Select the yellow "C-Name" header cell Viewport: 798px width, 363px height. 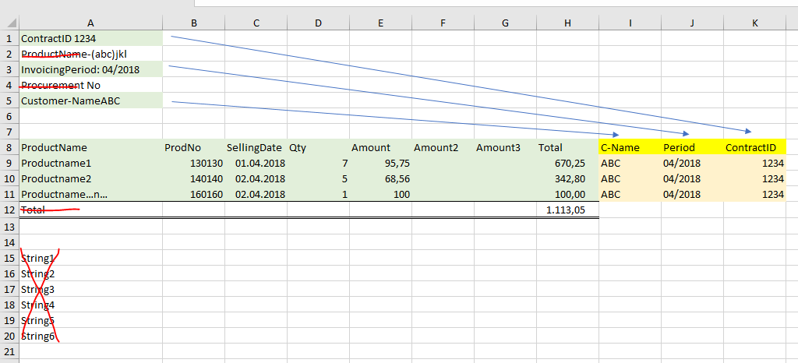(x=630, y=147)
